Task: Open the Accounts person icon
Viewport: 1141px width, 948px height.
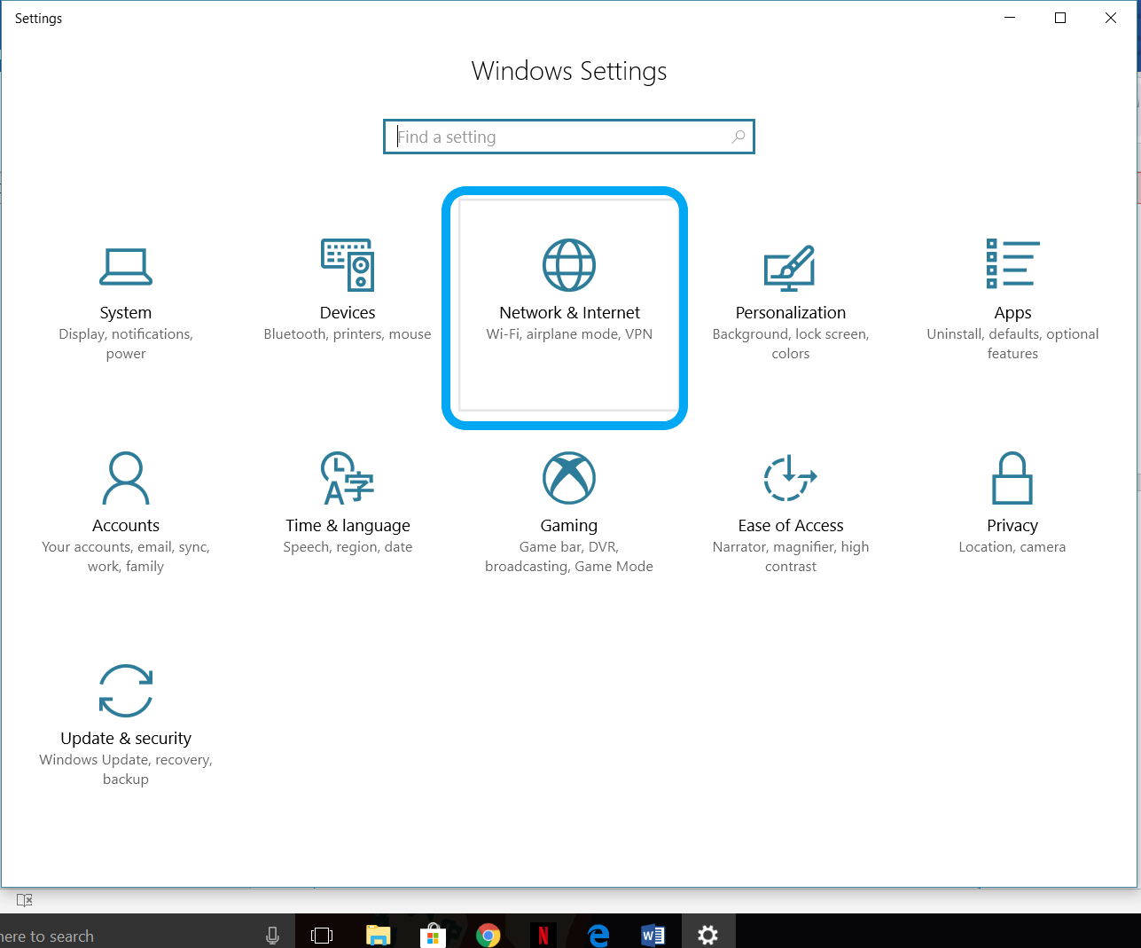Action: (126, 478)
